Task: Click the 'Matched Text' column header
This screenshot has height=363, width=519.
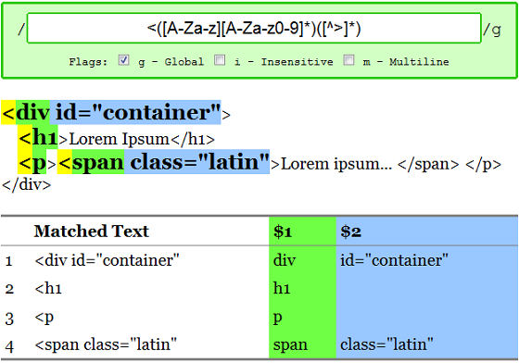Action: pos(92,232)
